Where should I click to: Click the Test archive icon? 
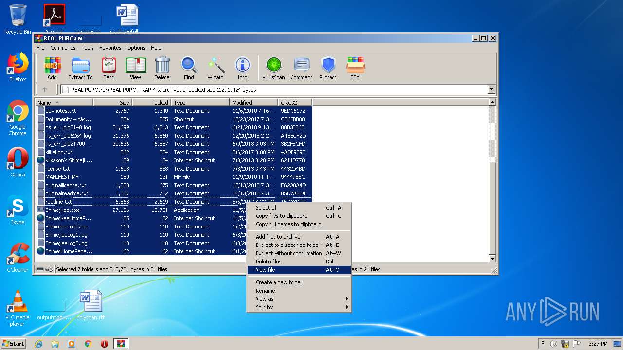(x=109, y=68)
